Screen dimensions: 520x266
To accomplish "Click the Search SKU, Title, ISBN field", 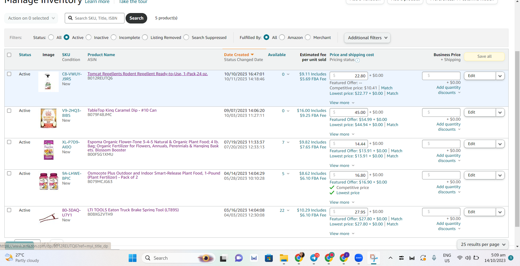I will [95, 18].
